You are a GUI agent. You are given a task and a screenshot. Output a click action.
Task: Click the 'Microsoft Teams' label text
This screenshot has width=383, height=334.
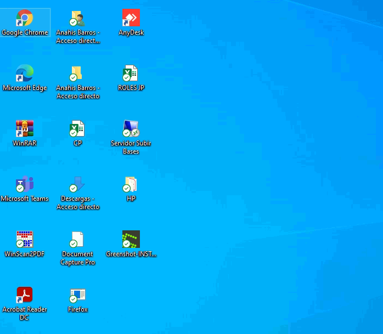(25, 198)
